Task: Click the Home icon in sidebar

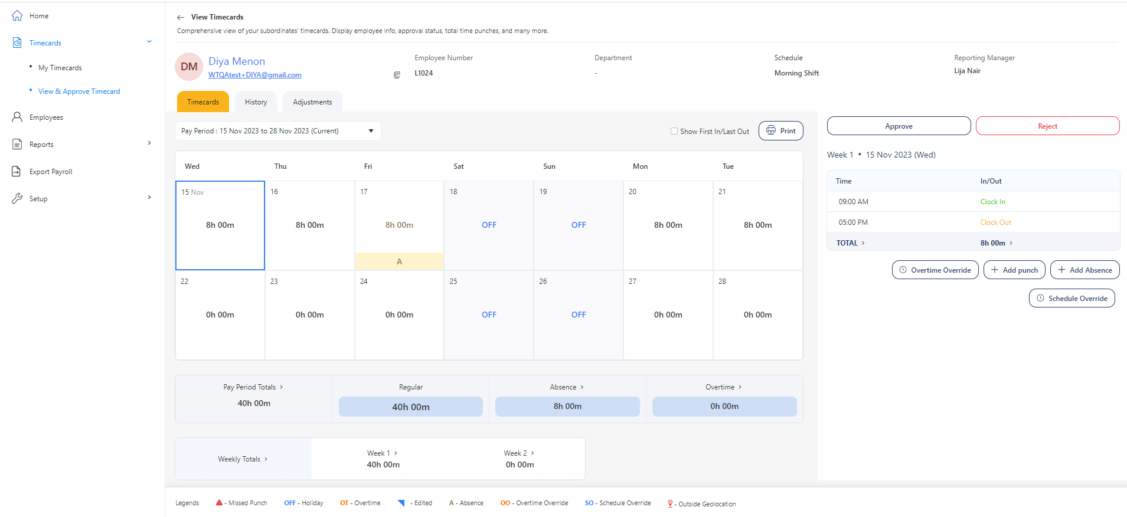Action: point(17,16)
